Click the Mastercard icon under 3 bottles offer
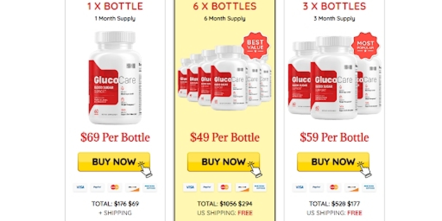The image size is (442, 221). pyautogui.click(x=334, y=187)
